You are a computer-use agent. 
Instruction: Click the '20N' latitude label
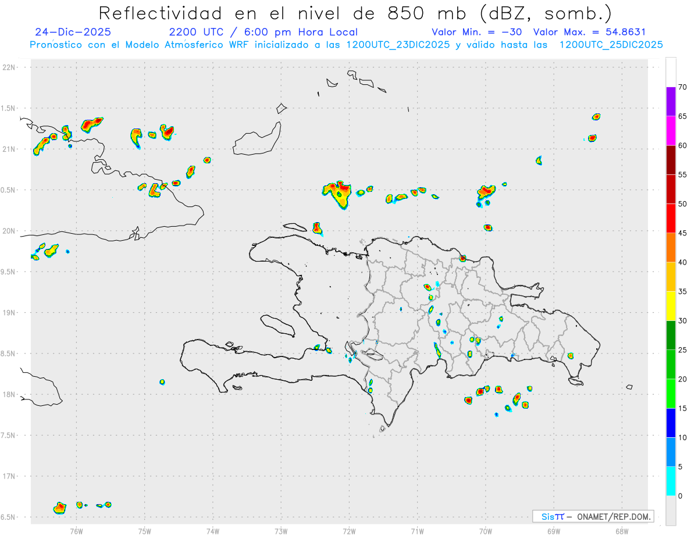coord(10,231)
